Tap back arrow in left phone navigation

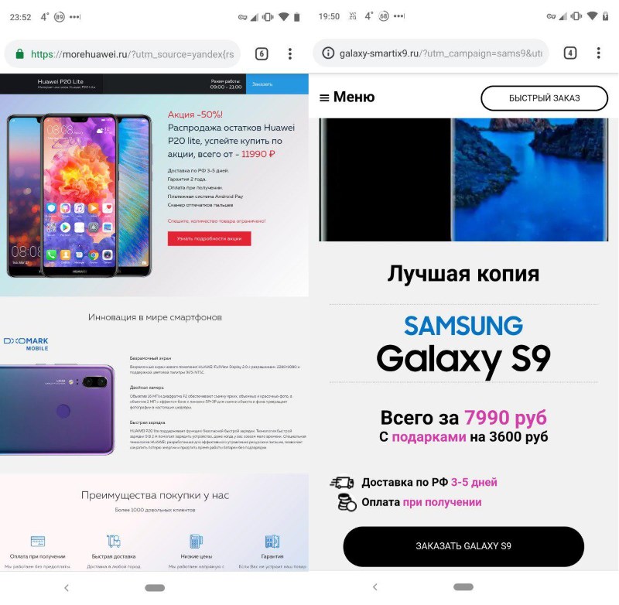(67, 588)
